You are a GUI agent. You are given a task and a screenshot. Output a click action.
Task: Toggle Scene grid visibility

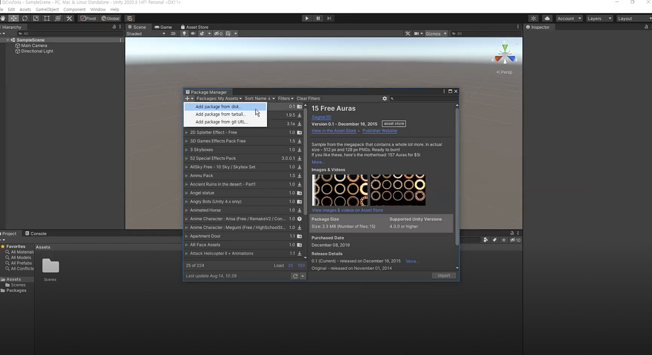228,34
